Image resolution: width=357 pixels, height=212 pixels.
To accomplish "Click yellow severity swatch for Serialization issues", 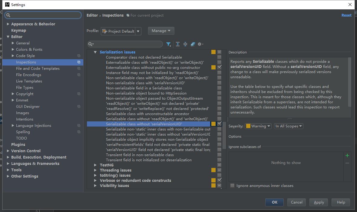I will (213, 52).
